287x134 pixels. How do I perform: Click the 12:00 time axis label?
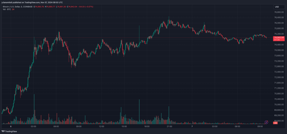coord(101,126)
